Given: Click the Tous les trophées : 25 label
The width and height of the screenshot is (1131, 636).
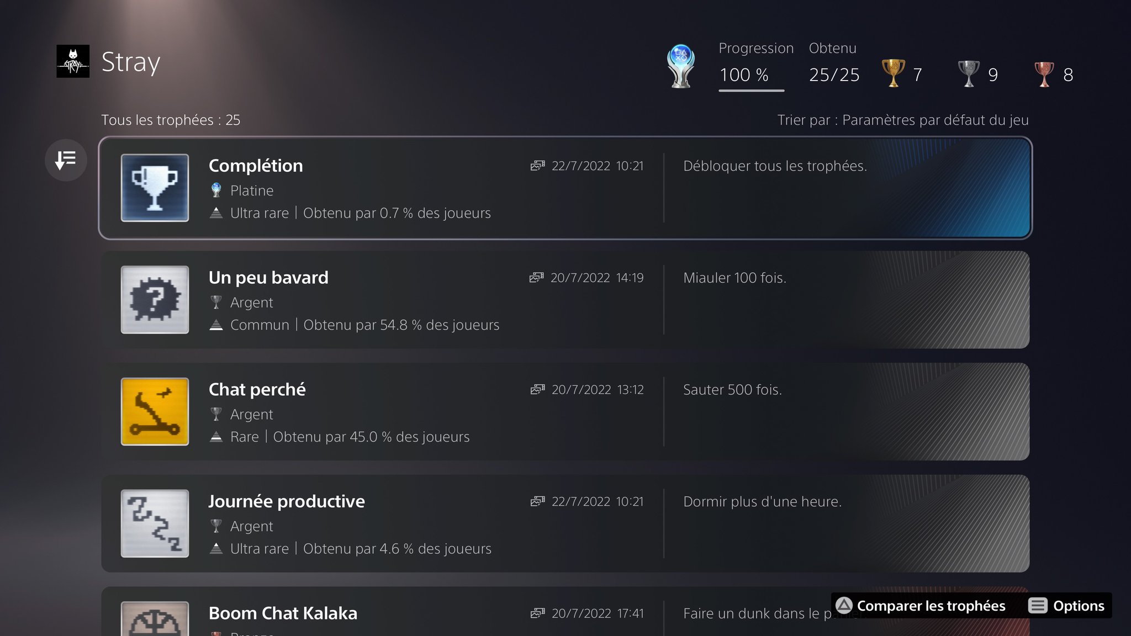Looking at the screenshot, I should (x=171, y=120).
